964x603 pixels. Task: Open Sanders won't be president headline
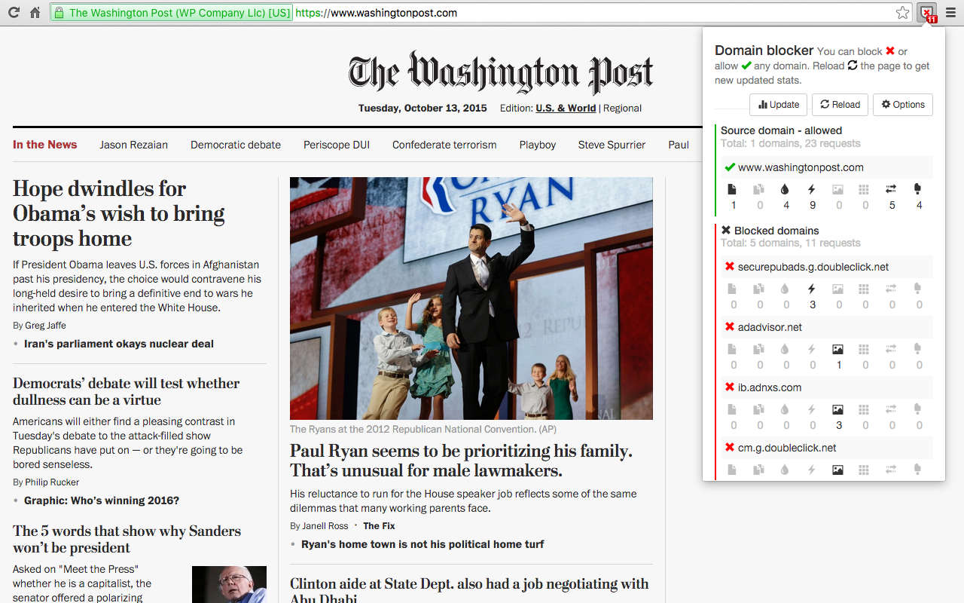127,539
